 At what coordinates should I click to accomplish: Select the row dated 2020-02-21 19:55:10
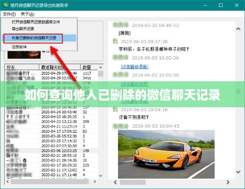pyautogui.click(x=51, y=155)
